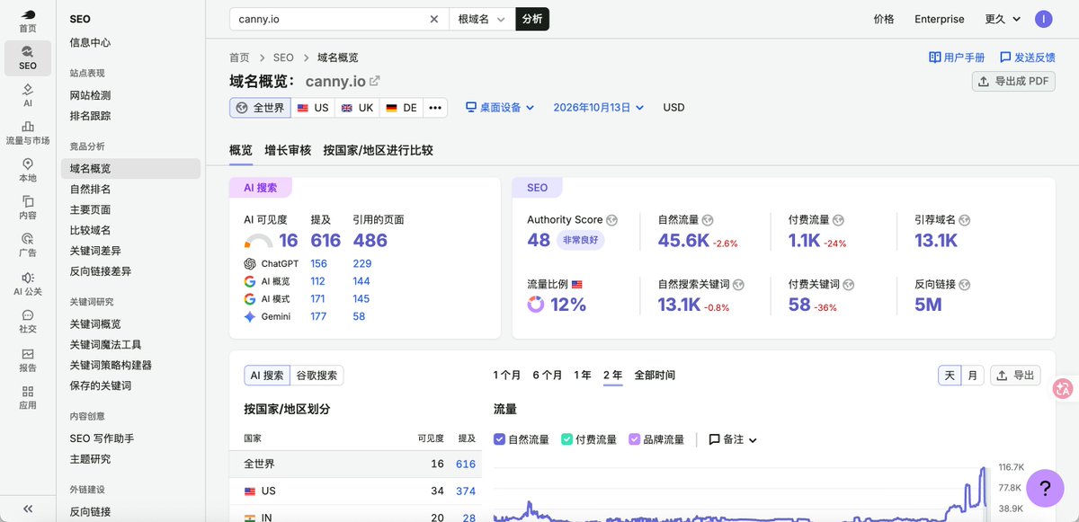The width and height of the screenshot is (1079, 522).
Task: Open 流量与市场 bar chart icon
Action: [28, 127]
